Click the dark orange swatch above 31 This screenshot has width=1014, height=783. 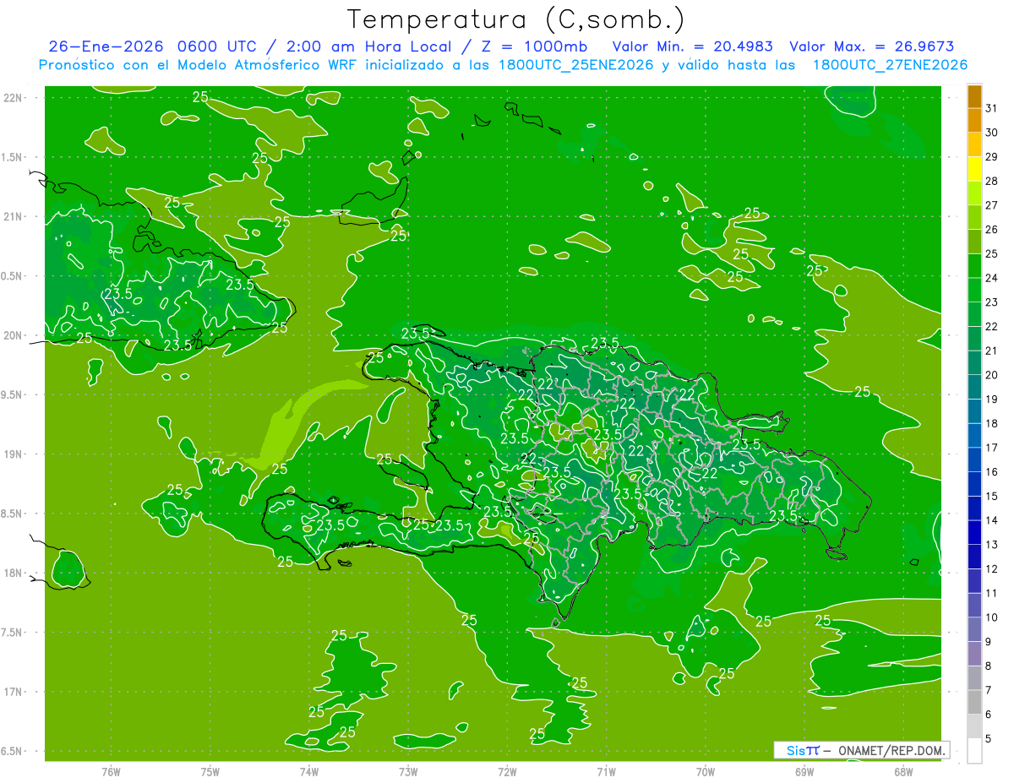tap(974, 96)
